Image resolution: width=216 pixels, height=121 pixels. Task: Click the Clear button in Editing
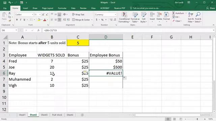click(177, 21)
